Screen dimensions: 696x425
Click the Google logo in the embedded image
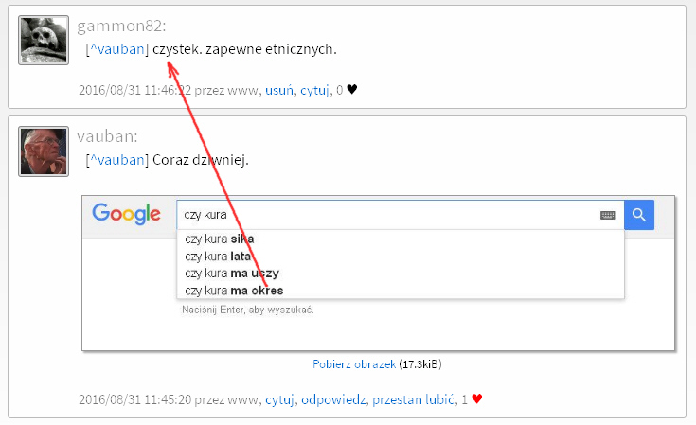click(x=126, y=215)
